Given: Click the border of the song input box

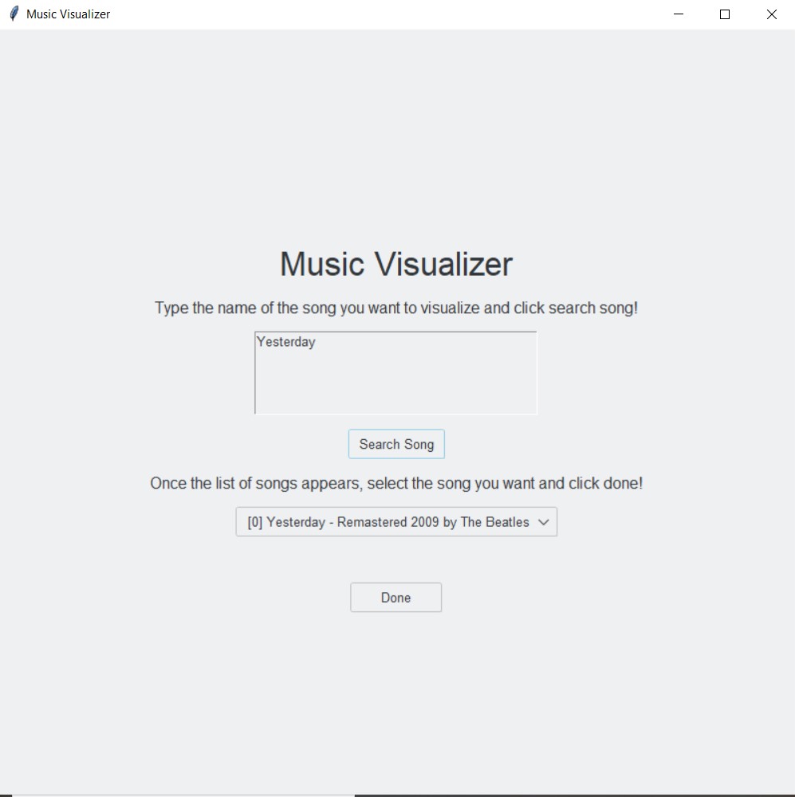Looking at the screenshot, I should tap(254, 373).
